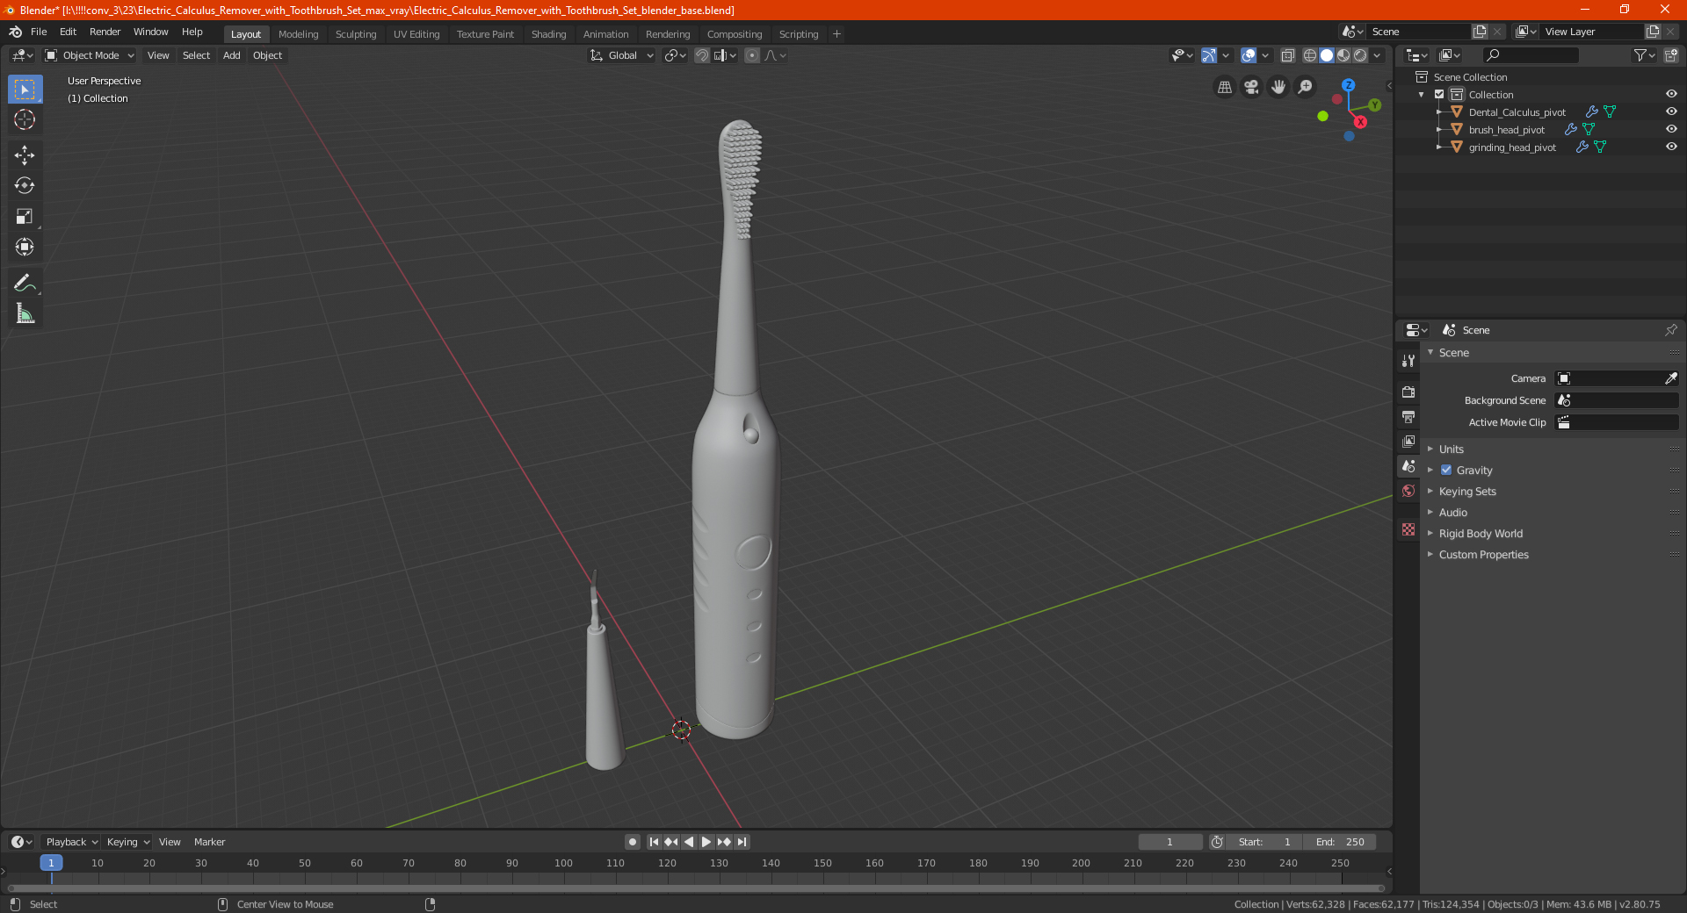Click the pan view hand icon

tap(1278, 87)
